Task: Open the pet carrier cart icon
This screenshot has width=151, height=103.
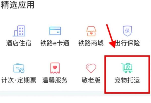Action: click(127, 68)
